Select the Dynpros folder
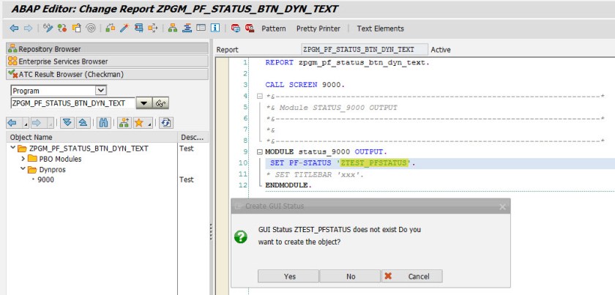Viewport: 615px width, 295px height. pos(52,170)
